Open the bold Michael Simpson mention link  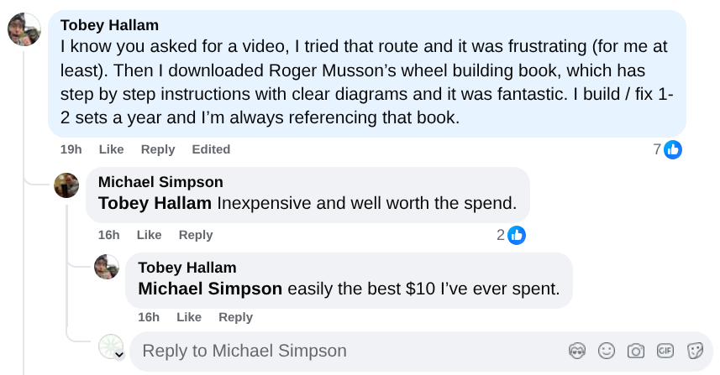tap(210, 289)
